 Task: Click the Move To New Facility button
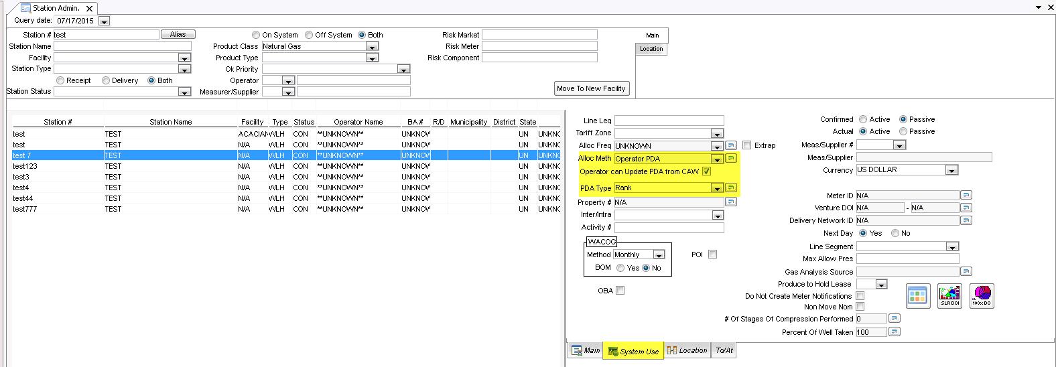point(591,88)
